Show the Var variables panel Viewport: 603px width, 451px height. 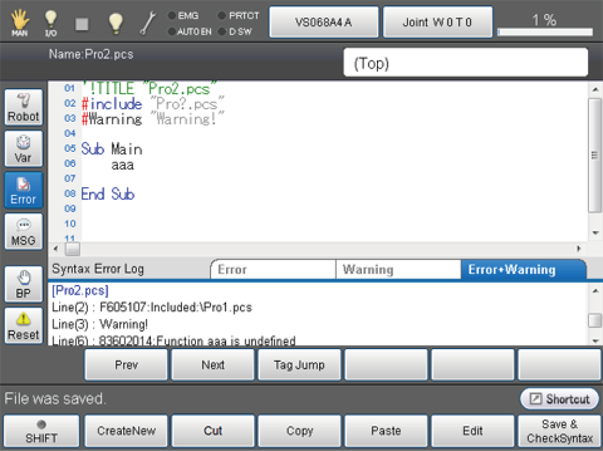click(x=24, y=148)
